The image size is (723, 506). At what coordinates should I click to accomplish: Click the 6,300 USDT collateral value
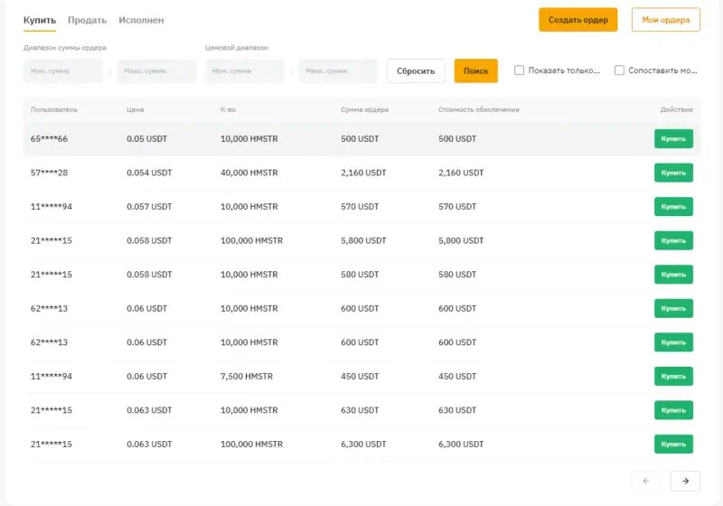[461, 445]
